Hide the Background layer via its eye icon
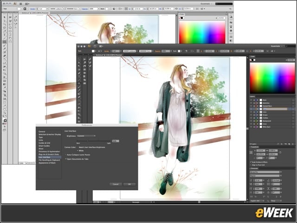The width and height of the screenshot is (297, 223). [251, 121]
